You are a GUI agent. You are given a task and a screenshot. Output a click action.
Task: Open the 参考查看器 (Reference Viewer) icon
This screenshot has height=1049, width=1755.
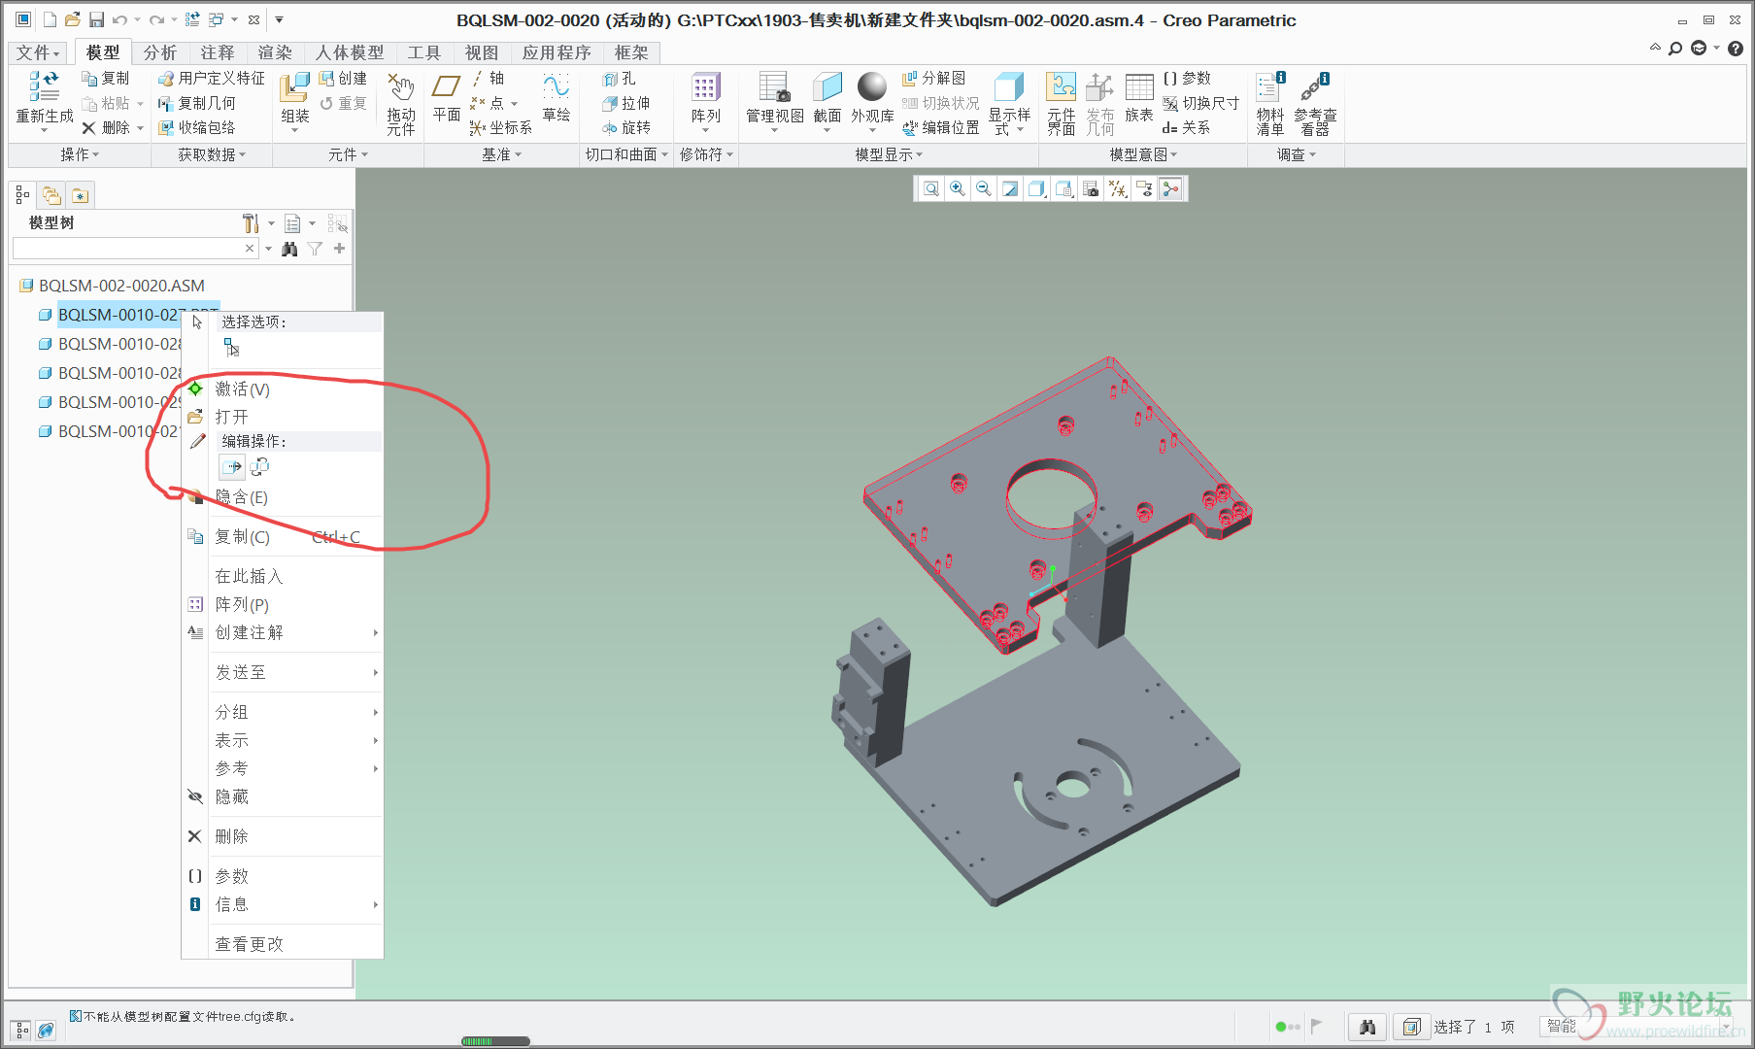[x=1315, y=86]
